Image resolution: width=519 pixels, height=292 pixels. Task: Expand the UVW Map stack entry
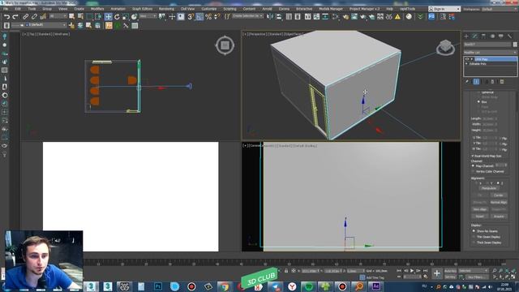(472, 59)
